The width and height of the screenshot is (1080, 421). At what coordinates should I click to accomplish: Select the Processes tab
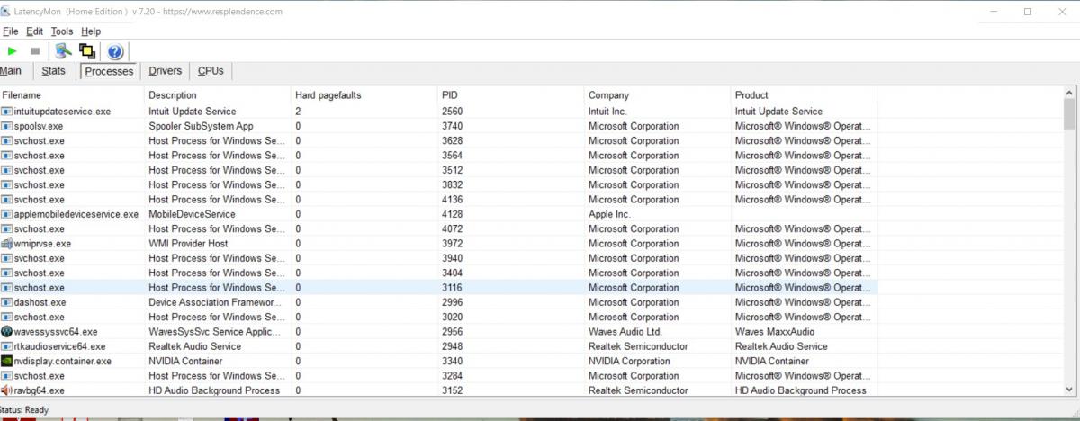[x=109, y=71]
